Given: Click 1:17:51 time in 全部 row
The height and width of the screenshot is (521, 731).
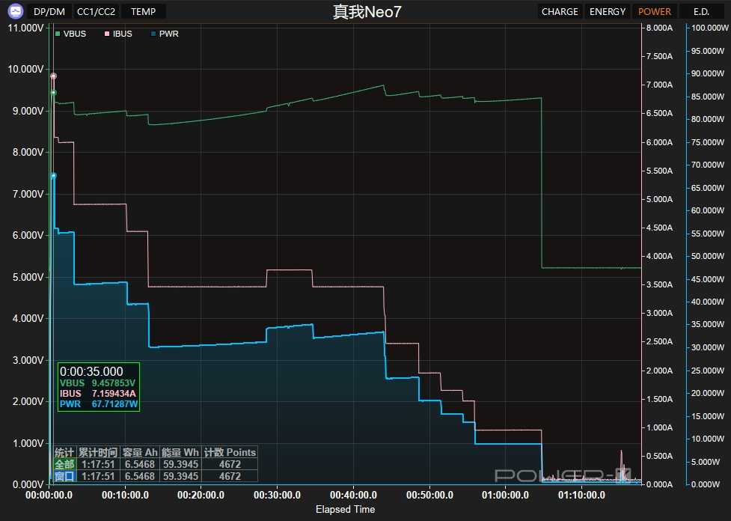Looking at the screenshot, I should pyautogui.click(x=98, y=464).
